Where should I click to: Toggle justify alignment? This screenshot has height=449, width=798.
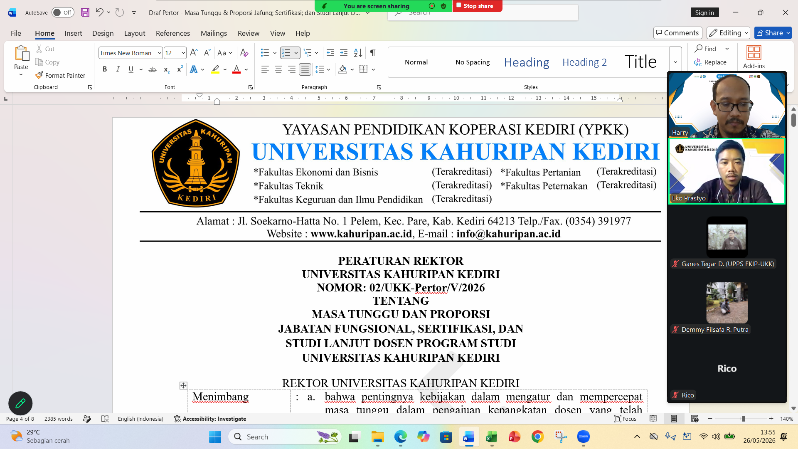[x=305, y=69]
